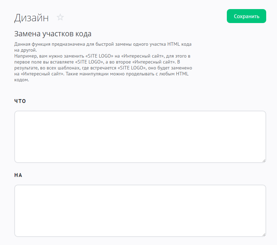Click the words первое поле in description
Image resolution: width=277 pixels, height=245 pixels.
click(29, 62)
